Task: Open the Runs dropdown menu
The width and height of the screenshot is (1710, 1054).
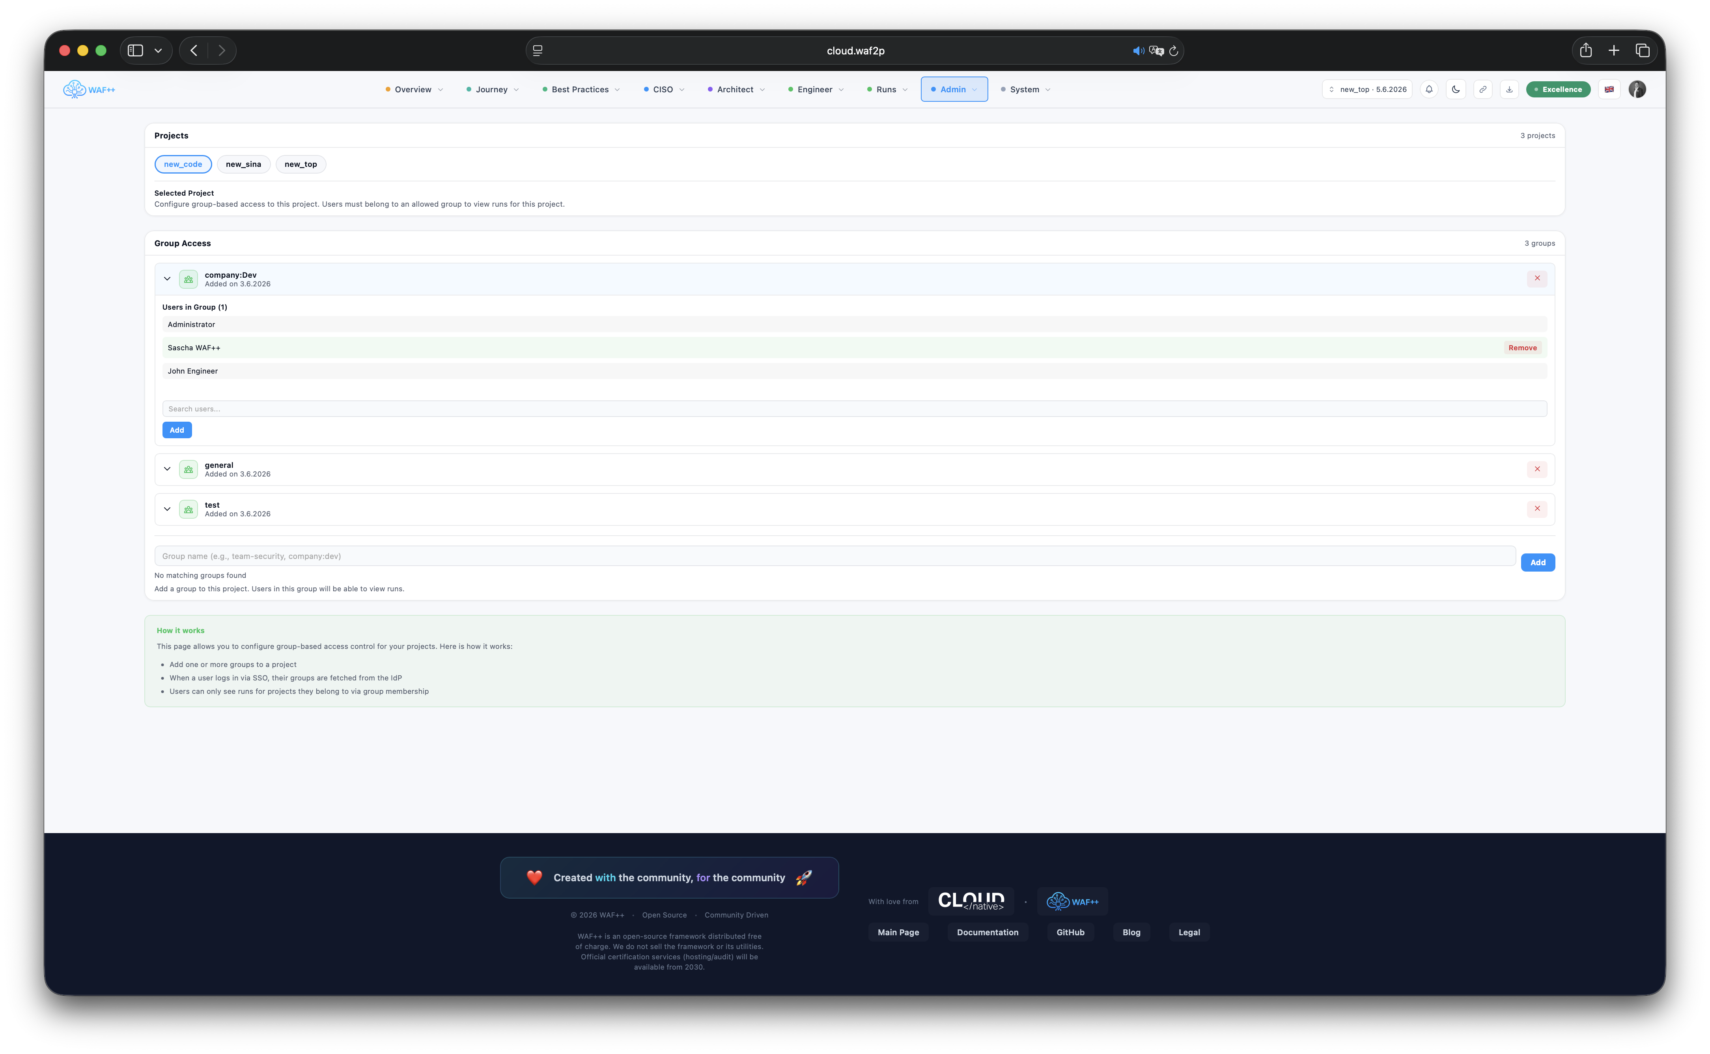Action: pos(887,89)
